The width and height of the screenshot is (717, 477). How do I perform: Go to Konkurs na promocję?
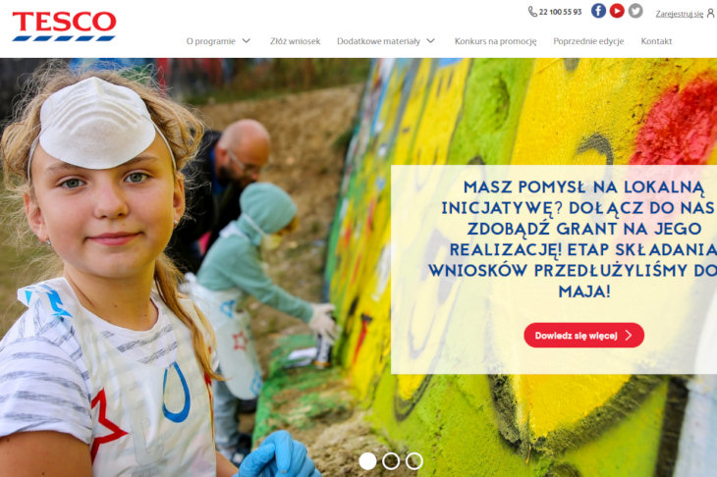point(495,41)
